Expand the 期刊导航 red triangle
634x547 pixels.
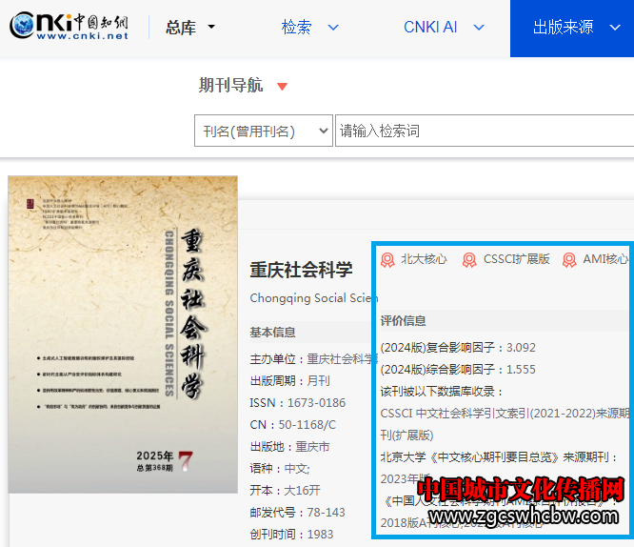281,87
